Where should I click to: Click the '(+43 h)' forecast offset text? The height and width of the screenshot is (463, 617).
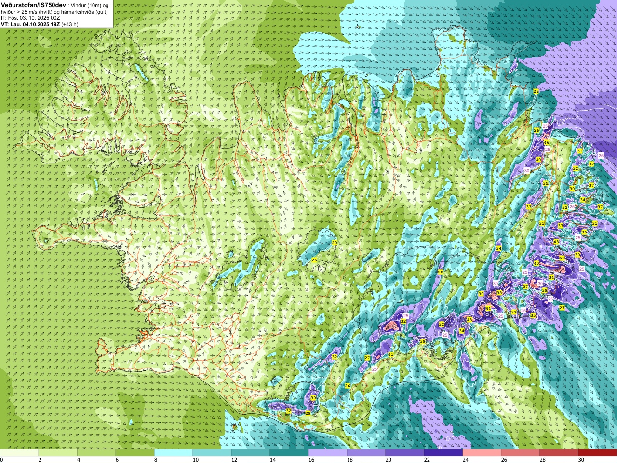(69, 24)
